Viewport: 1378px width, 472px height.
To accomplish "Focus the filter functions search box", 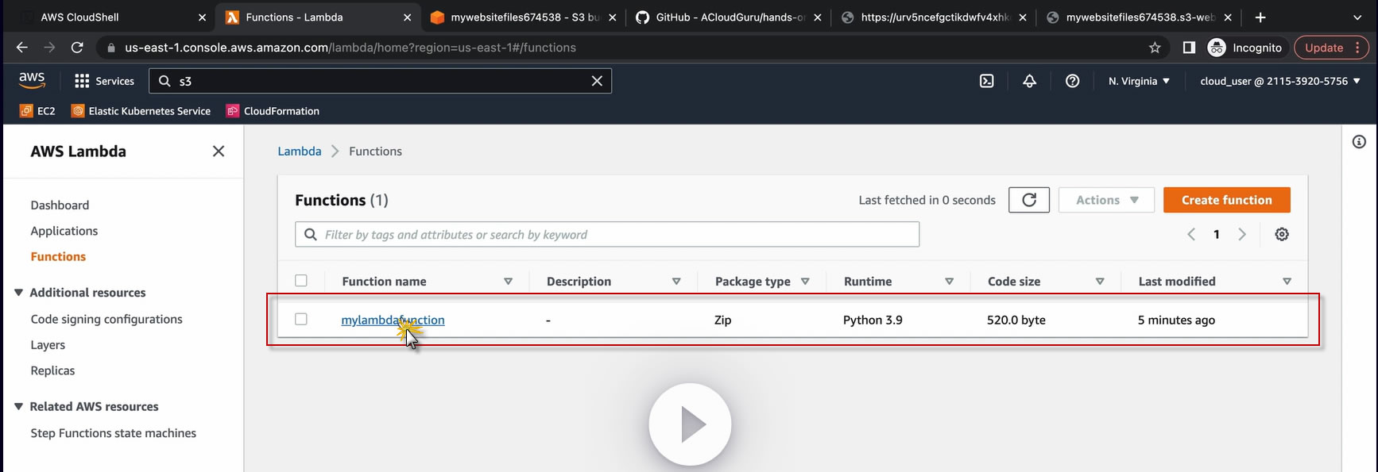I will point(607,234).
